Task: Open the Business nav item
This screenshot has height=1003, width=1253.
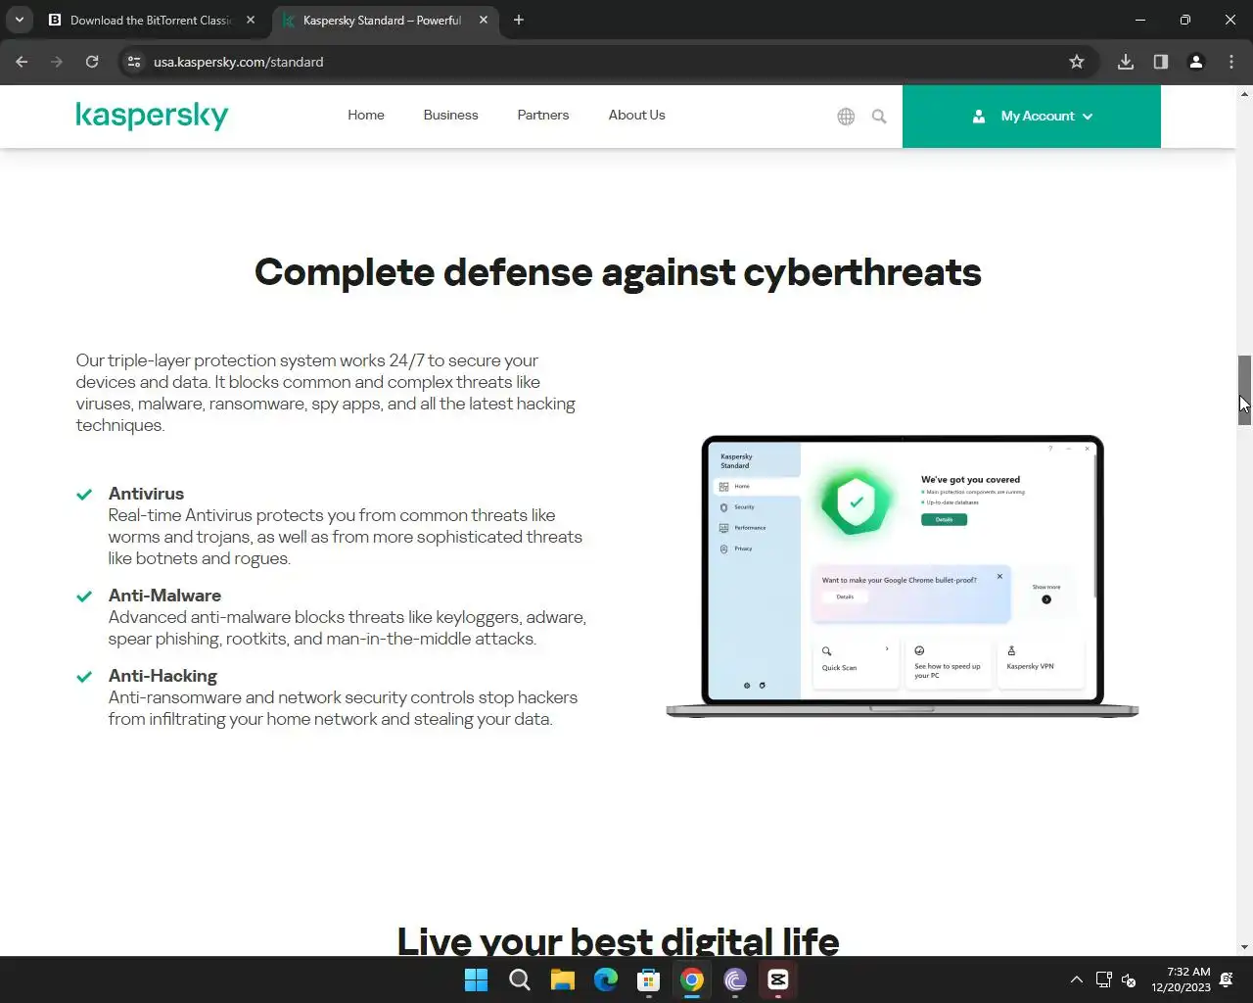Action: (x=450, y=115)
